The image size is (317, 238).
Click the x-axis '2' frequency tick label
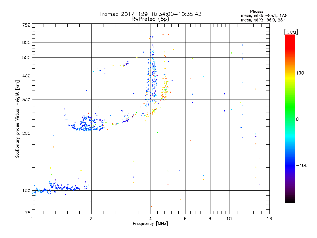click(x=91, y=219)
